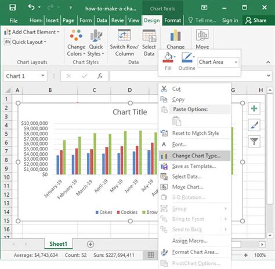
Task: Choose Save as Template... entry
Action: click(195, 166)
